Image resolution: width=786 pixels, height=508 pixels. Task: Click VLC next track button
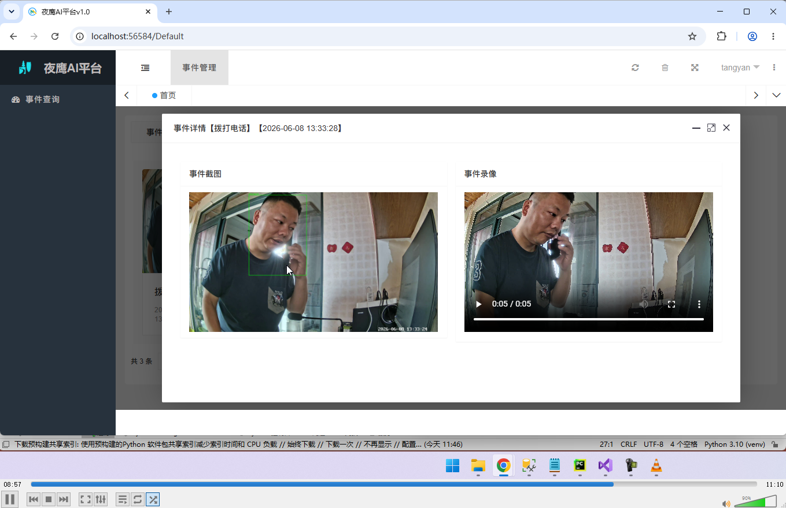click(64, 499)
